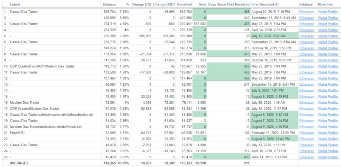The image size is (341, 167).
Task: Open Wallet Profiler link for row 3
Action: click(328, 24)
